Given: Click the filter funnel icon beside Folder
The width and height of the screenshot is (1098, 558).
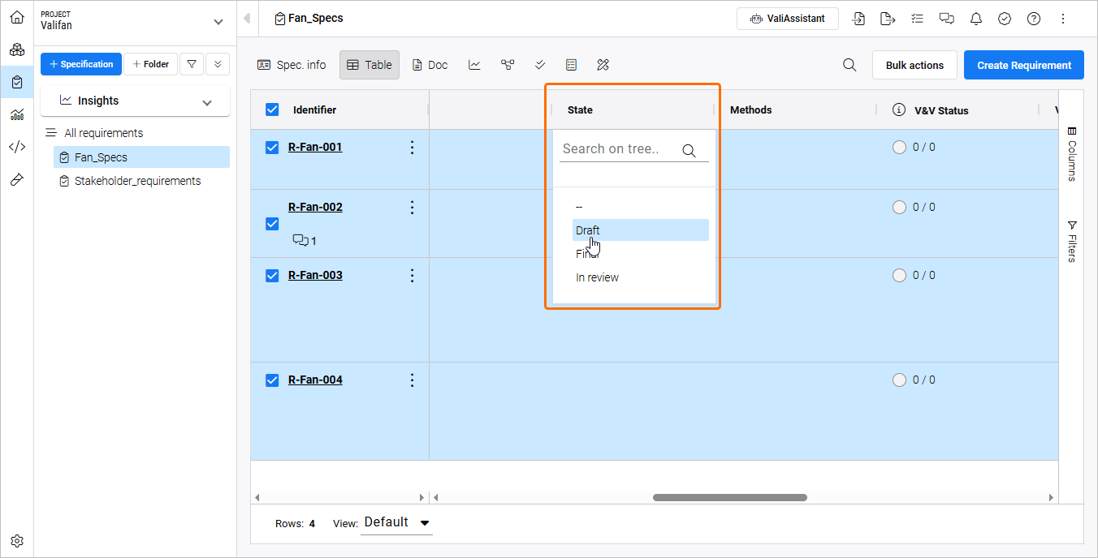Looking at the screenshot, I should coord(191,64).
